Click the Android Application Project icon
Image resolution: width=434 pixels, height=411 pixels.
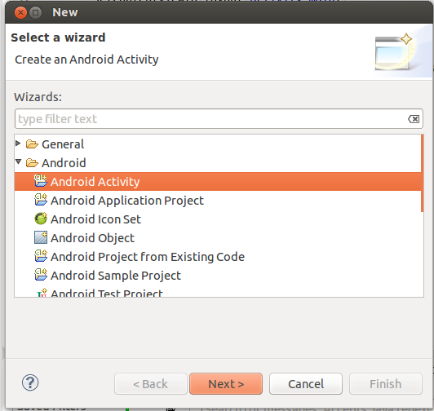pos(41,200)
